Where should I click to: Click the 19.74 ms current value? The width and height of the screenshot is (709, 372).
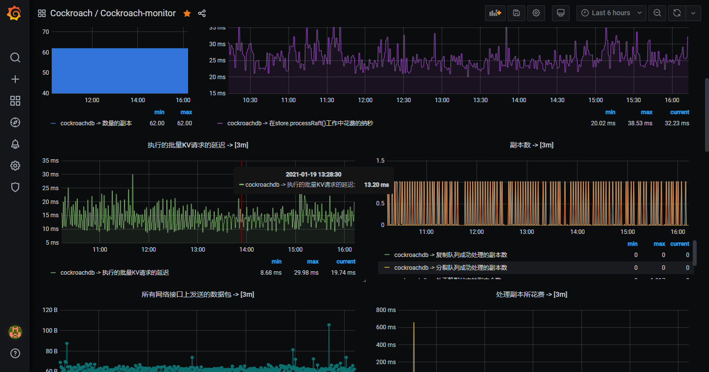pos(343,273)
